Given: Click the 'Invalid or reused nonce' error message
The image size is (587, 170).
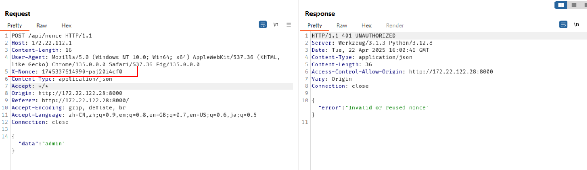Looking at the screenshot, I should 387,108.
